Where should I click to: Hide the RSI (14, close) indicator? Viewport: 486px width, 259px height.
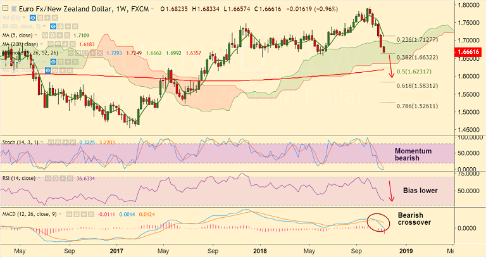pos(48,179)
